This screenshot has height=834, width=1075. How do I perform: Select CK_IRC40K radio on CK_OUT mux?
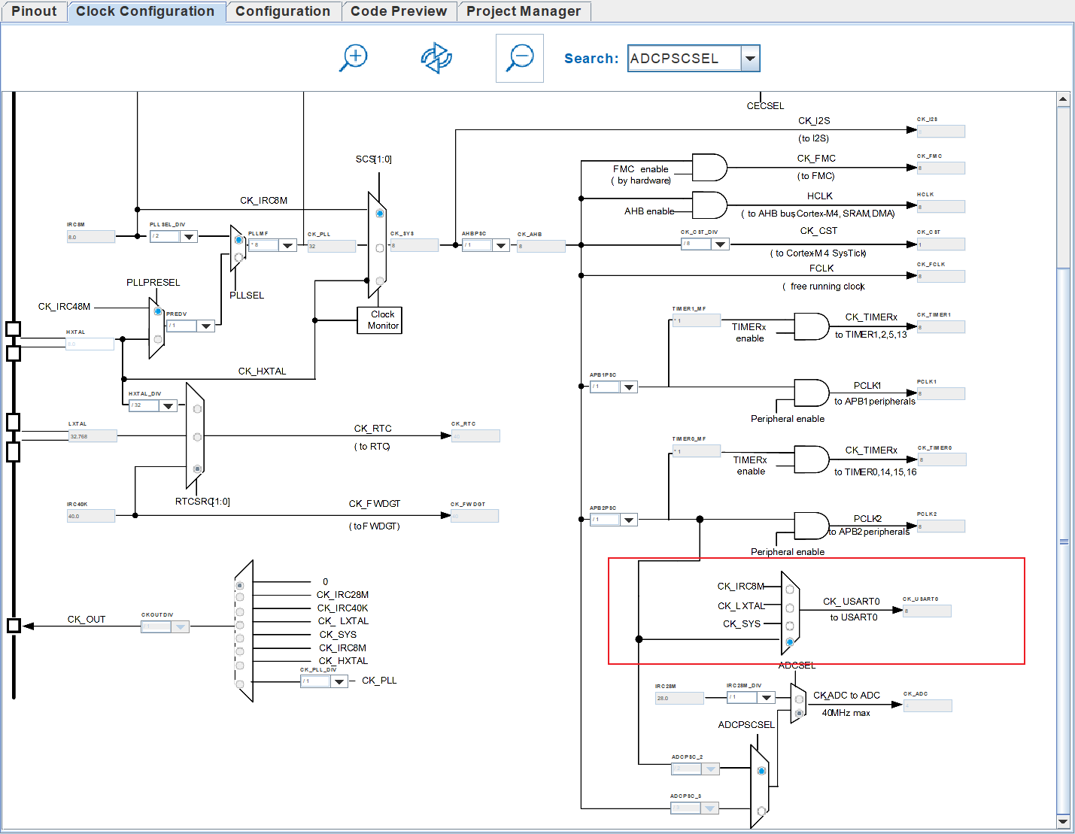[x=240, y=611]
